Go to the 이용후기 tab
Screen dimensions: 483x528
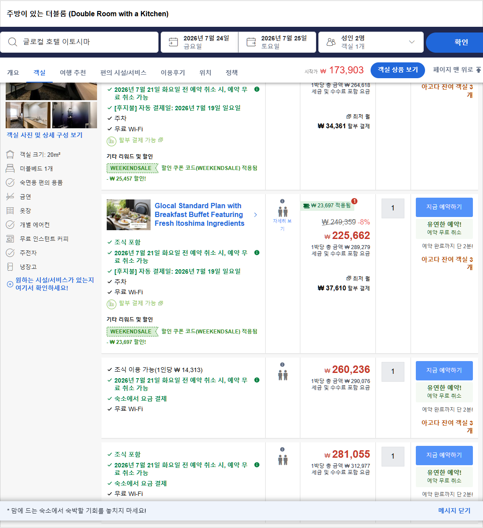pos(173,72)
